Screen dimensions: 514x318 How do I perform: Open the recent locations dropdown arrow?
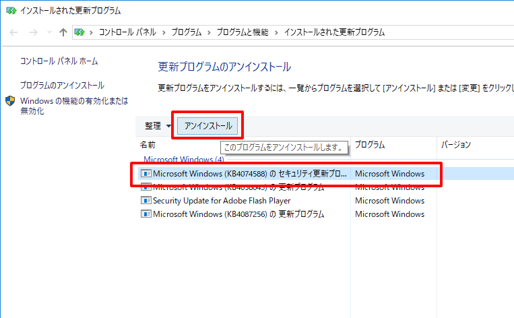tap(49, 32)
